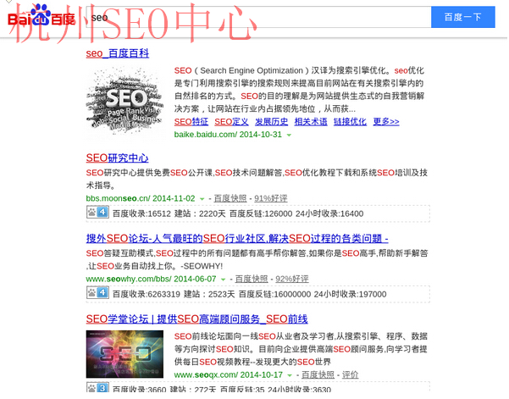Click '百度反链:126000' stat text
Viewport: 509px width, 399px height.
click(x=261, y=213)
